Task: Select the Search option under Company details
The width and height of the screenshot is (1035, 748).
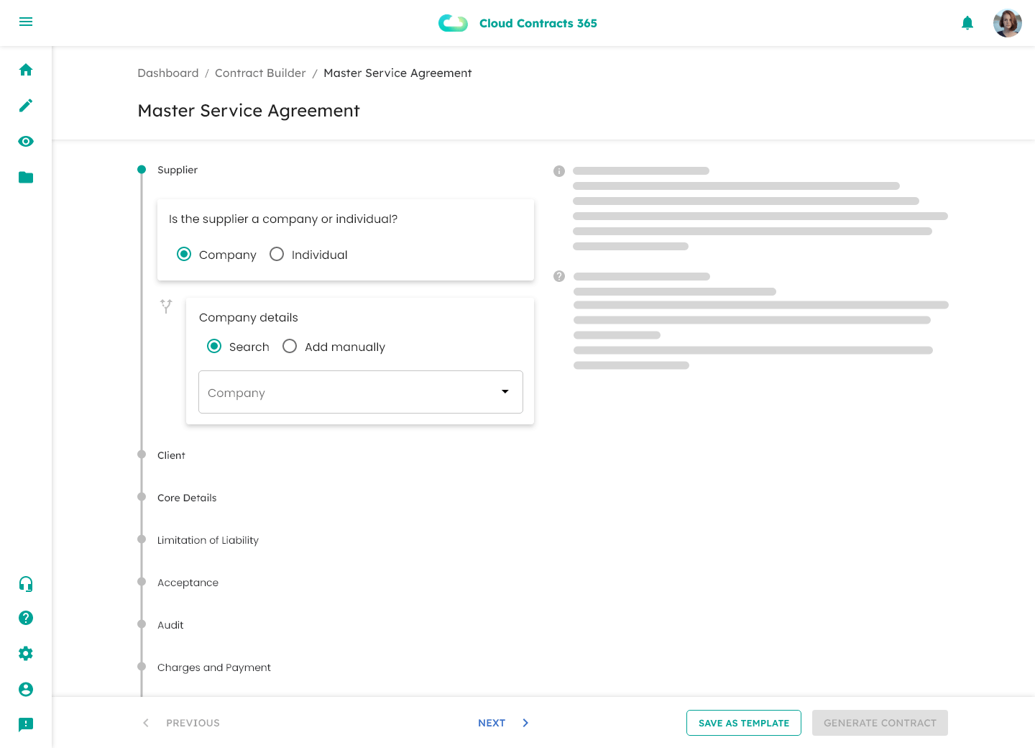Action: point(214,346)
